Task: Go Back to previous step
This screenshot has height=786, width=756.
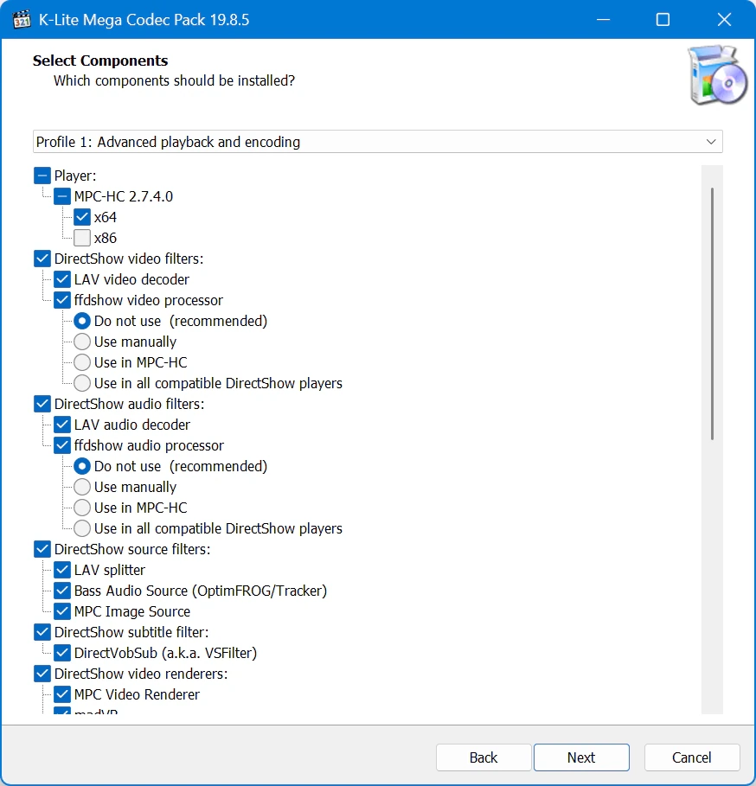Action: 484,757
